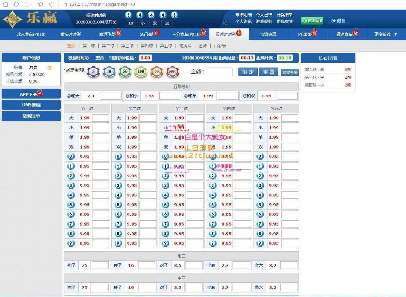
Task: Switch to the 台湾宾果 tab
Action: (268, 34)
